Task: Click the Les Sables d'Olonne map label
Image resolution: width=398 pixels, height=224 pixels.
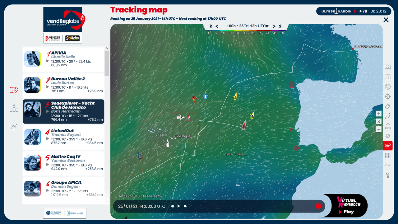Action: [x=368, y=47]
